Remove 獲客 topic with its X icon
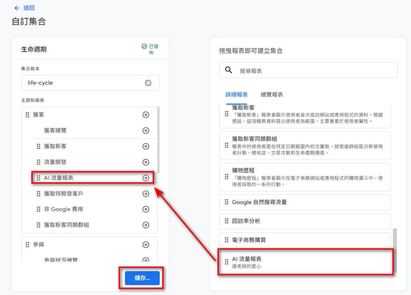The width and height of the screenshot is (411, 295). click(x=146, y=115)
